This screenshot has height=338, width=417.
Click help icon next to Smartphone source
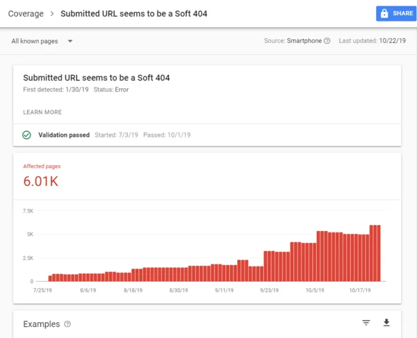click(x=327, y=41)
